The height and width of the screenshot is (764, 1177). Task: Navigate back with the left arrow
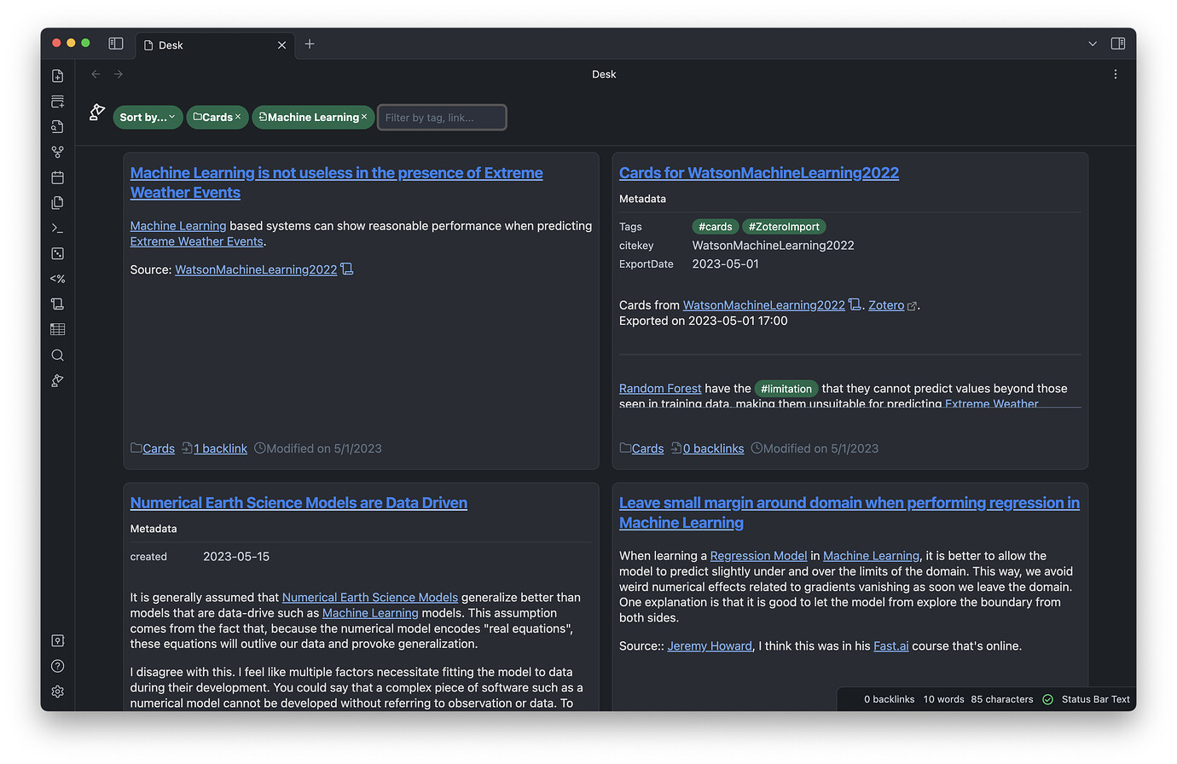[x=96, y=74]
